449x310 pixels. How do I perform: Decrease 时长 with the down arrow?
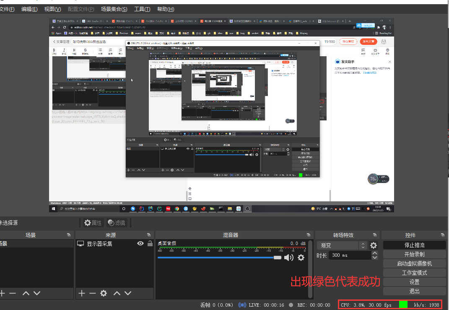374,257
